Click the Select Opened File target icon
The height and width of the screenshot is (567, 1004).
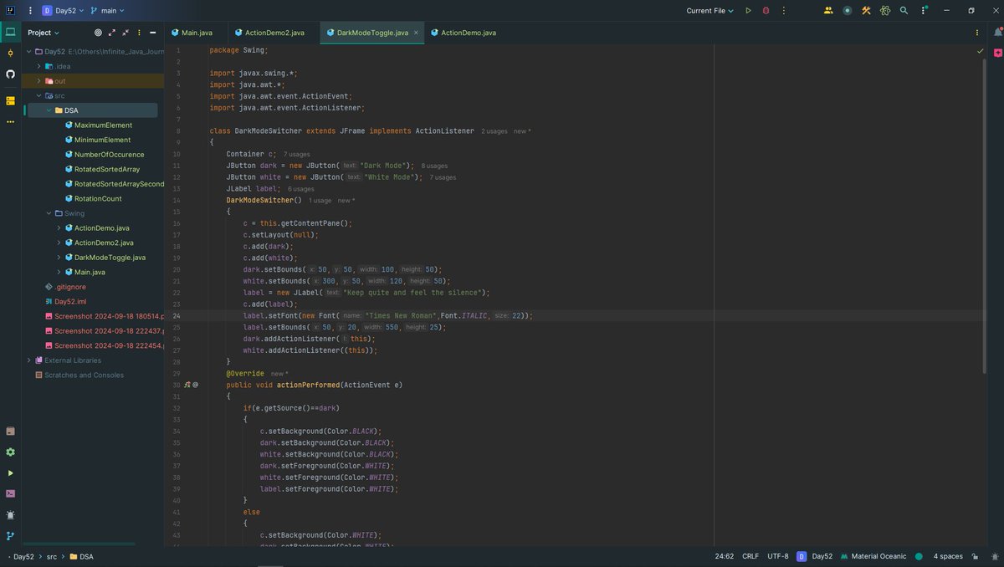tap(98, 33)
